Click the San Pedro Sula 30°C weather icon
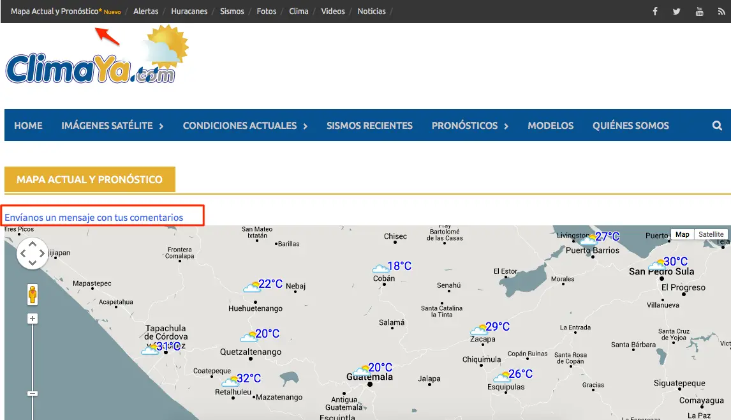The width and height of the screenshot is (731, 420). pos(657,265)
